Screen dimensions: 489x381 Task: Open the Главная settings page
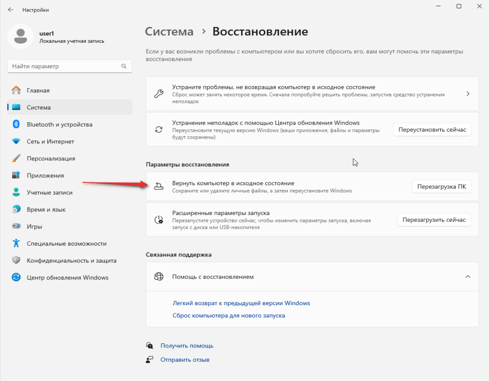70,90
